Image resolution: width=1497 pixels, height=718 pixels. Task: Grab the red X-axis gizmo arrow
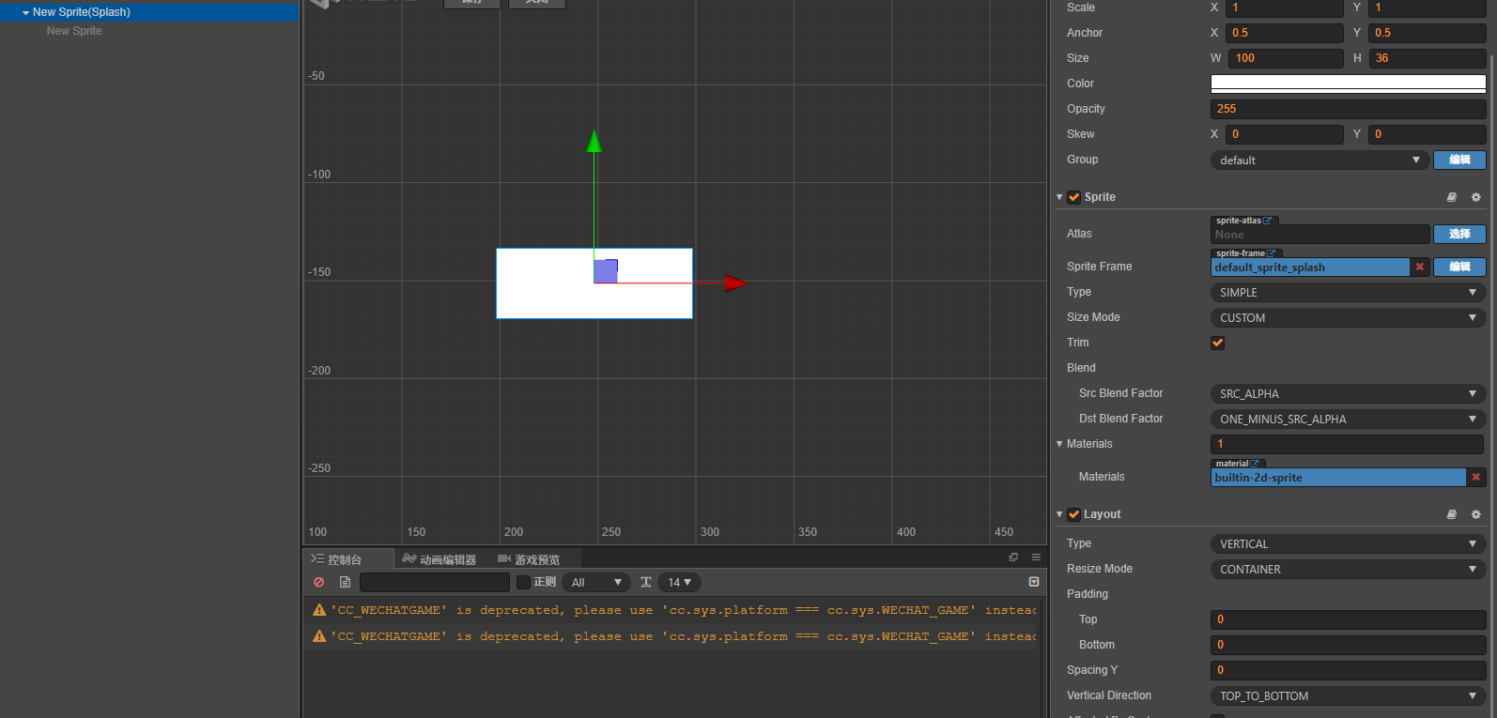[x=736, y=283]
